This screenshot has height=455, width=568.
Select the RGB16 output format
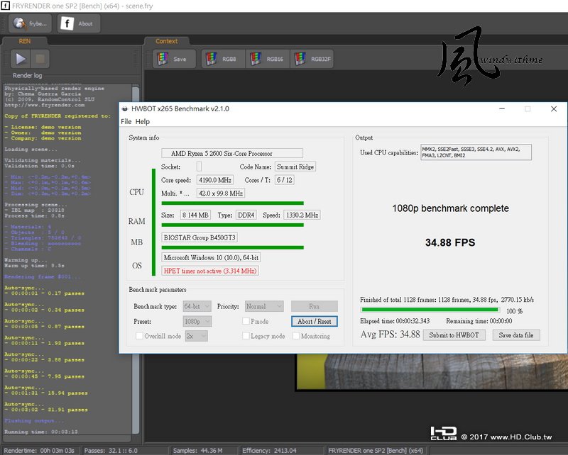coord(268,59)
